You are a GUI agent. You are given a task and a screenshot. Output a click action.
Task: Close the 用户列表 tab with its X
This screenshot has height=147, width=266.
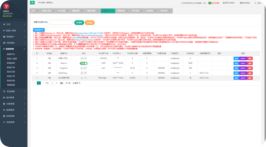point(141,11)
